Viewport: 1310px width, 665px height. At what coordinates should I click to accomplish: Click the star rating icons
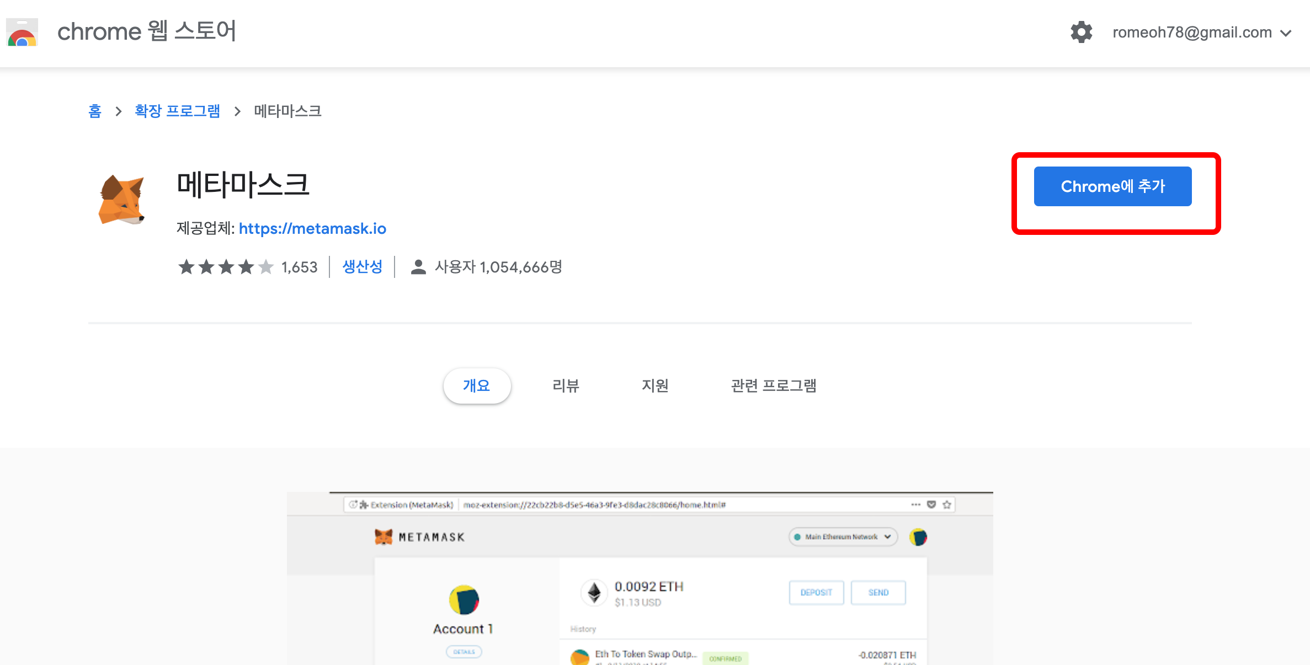pyautogui.click(x=226, y=267)
